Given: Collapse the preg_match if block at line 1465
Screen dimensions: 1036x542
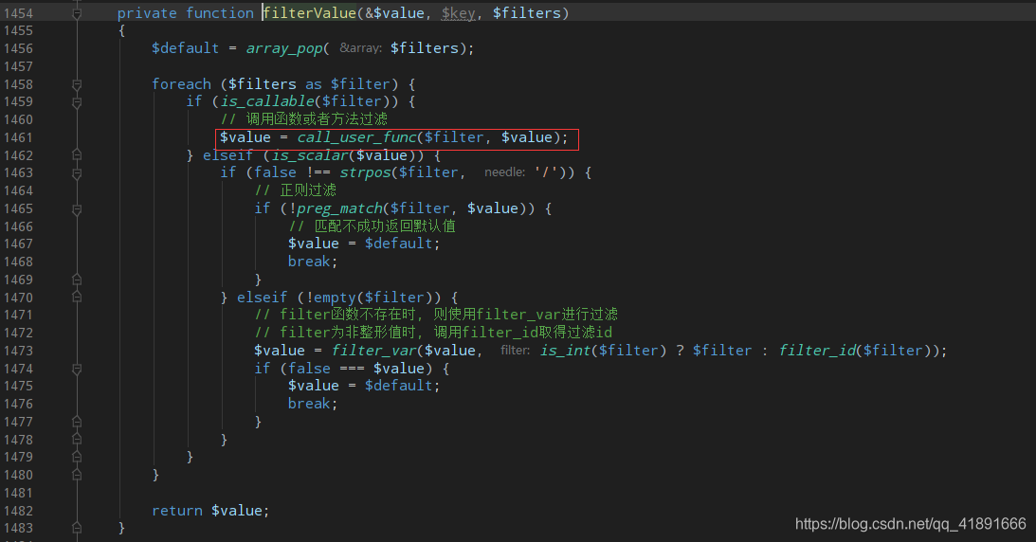Looking at the screenshot, I should click(x=77, y=208).
